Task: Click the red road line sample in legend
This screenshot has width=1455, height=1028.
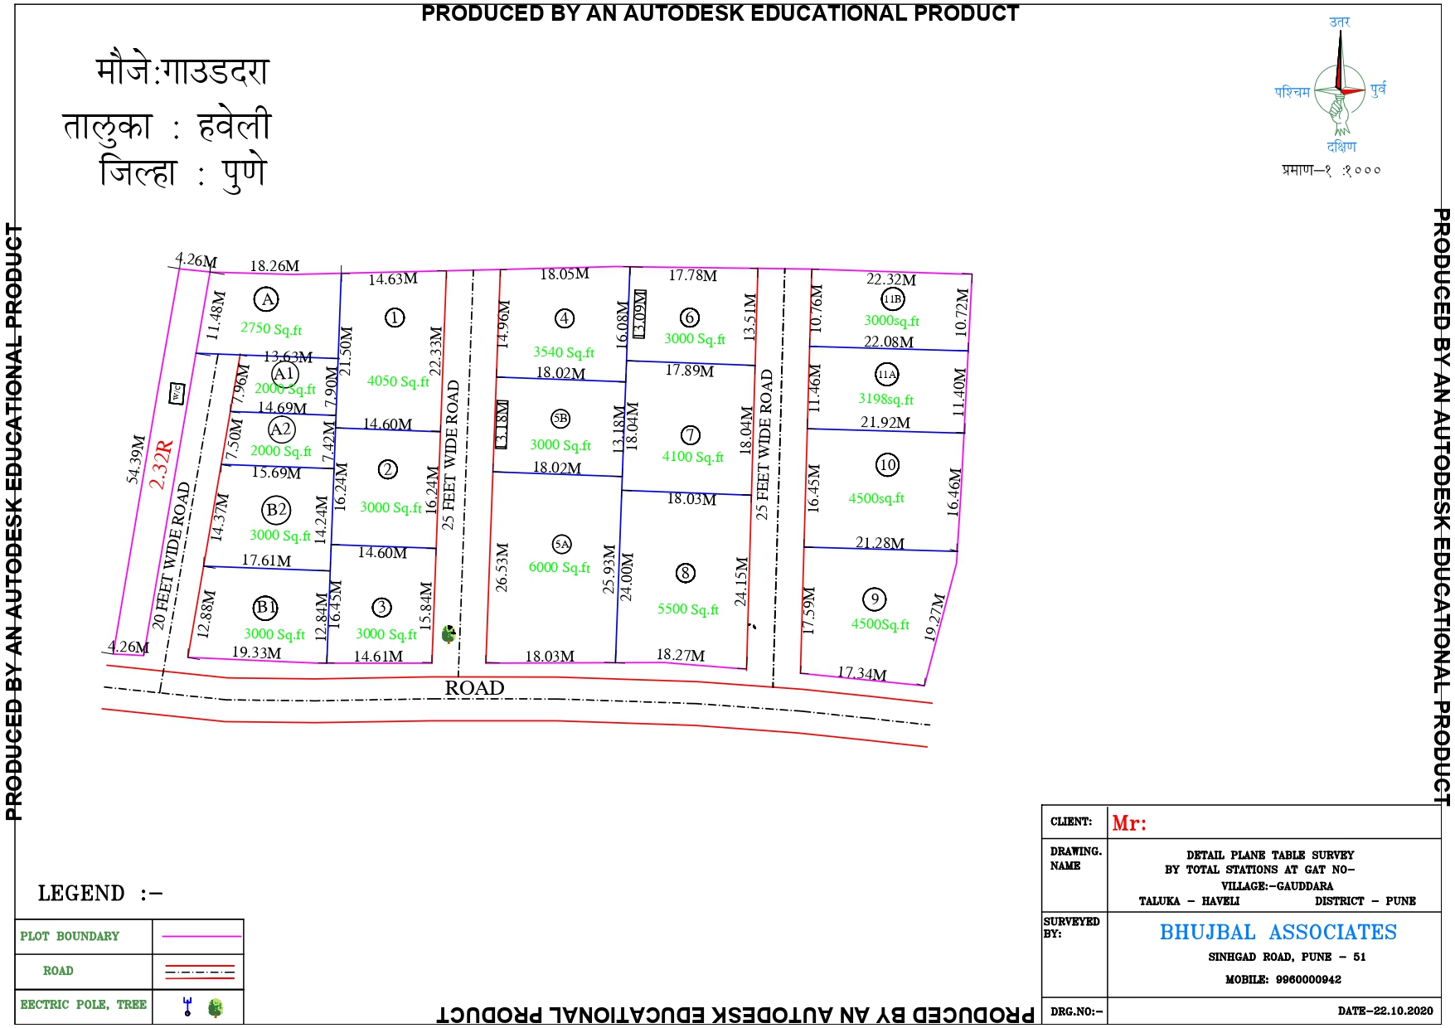Action: (201, 971)
